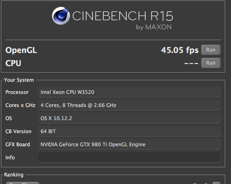
Task: Click the CINEBENCH R15 title text
Action: (123, 16)
